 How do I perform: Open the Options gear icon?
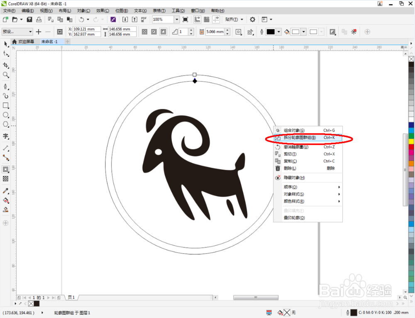click(252, 20)
